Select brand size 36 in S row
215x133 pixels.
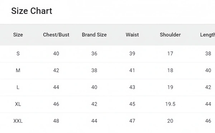coord(94,54)
